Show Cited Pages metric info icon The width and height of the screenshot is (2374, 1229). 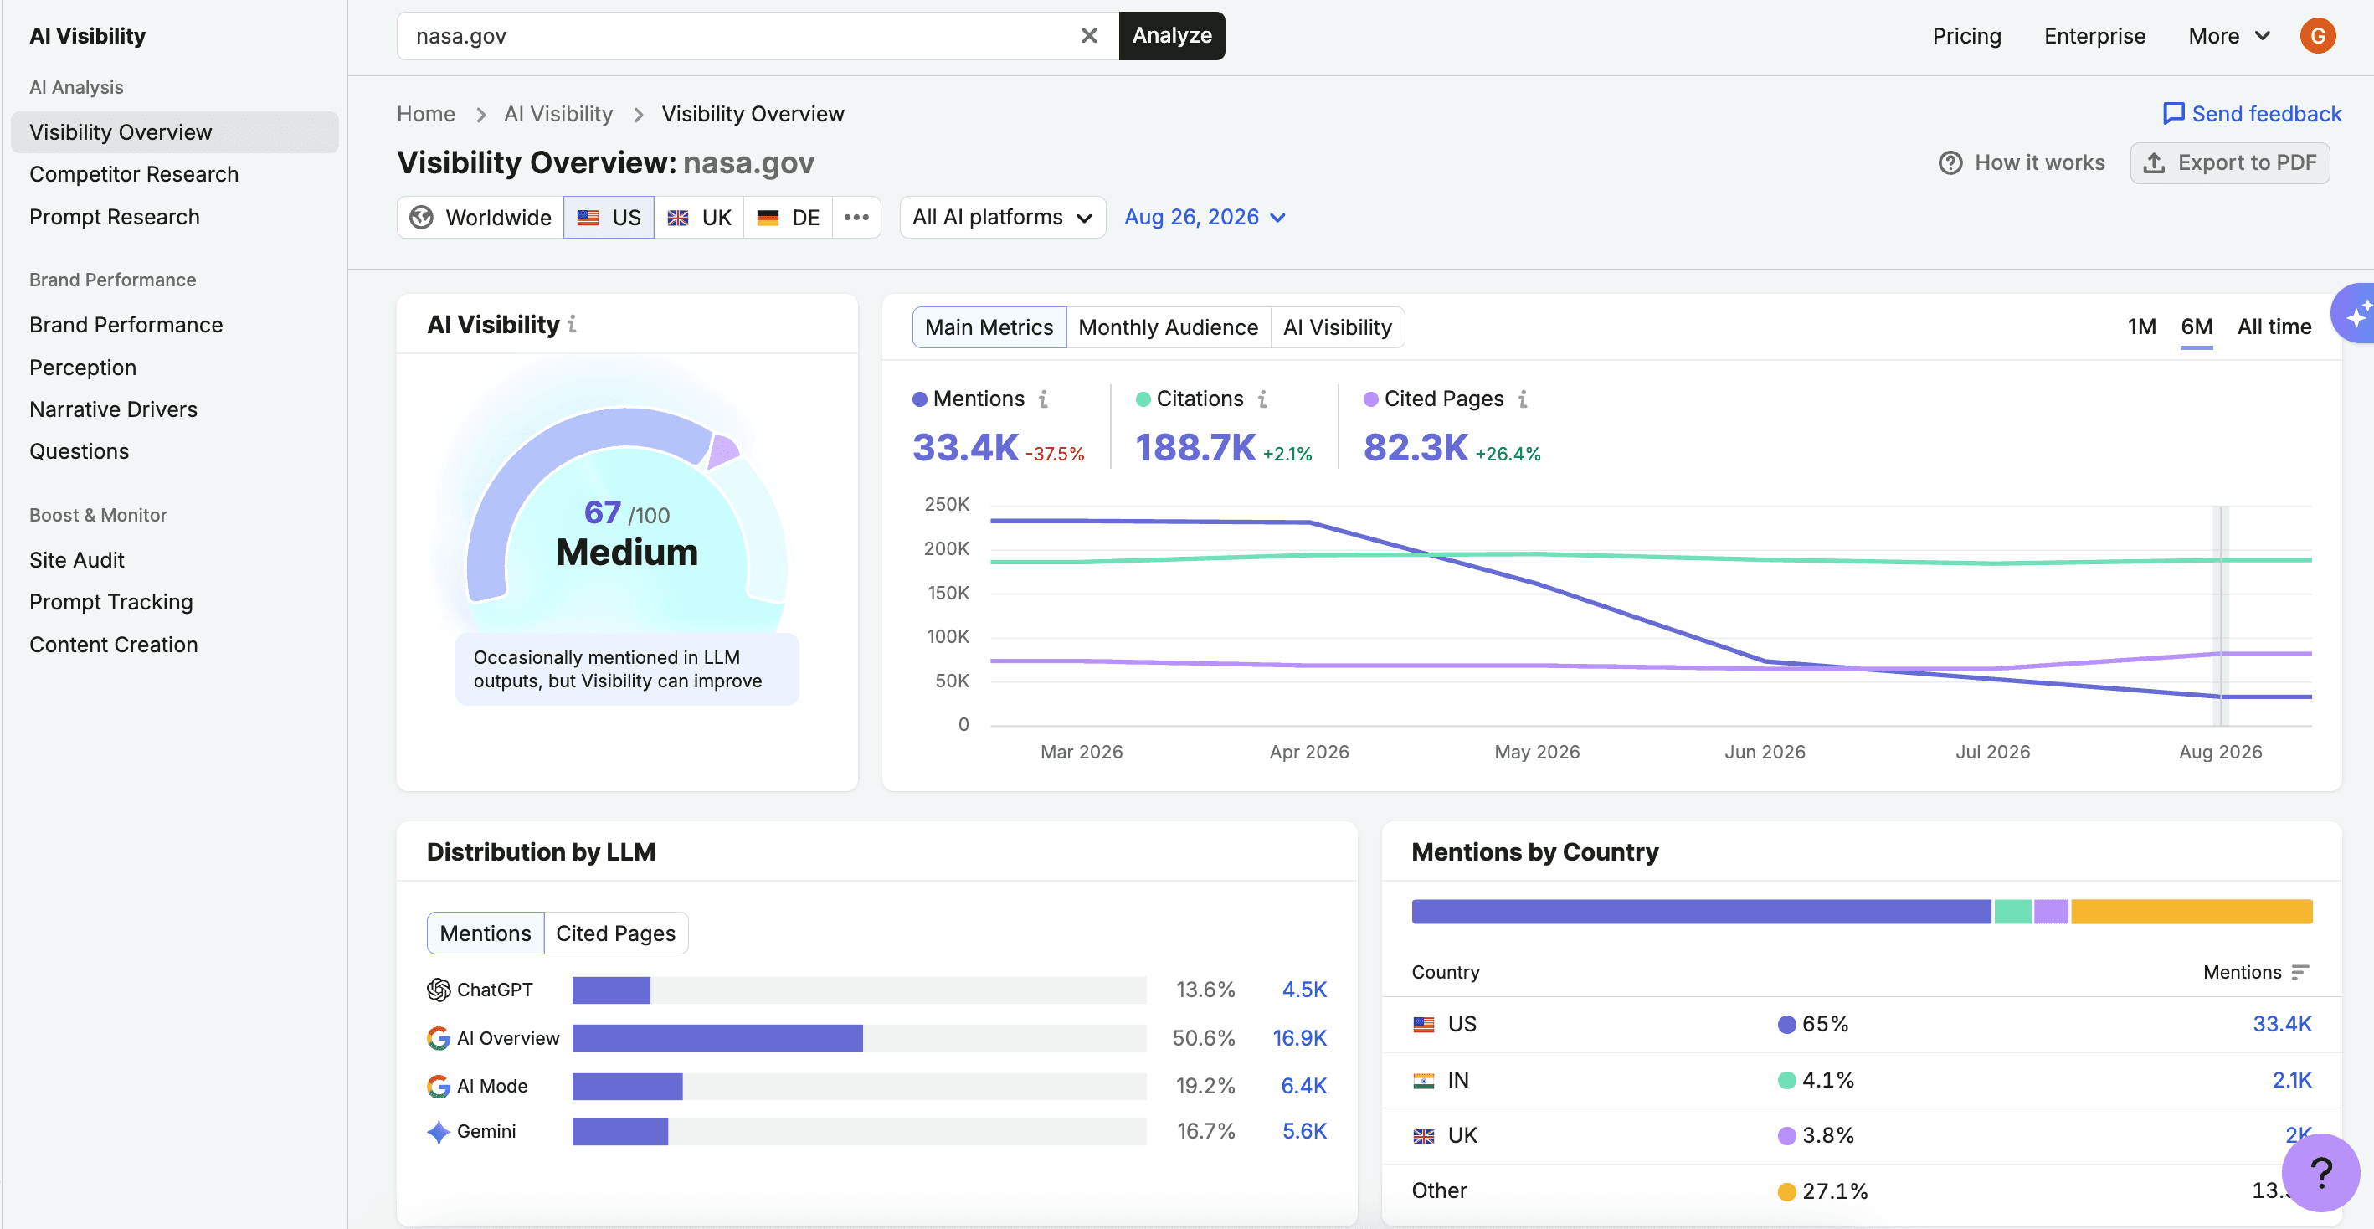pyautogui.click(x=1523, y=399)
